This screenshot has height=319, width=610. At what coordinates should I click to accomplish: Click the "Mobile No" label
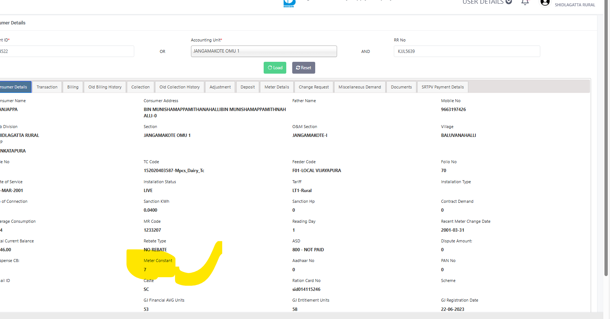tap(451, 101)
